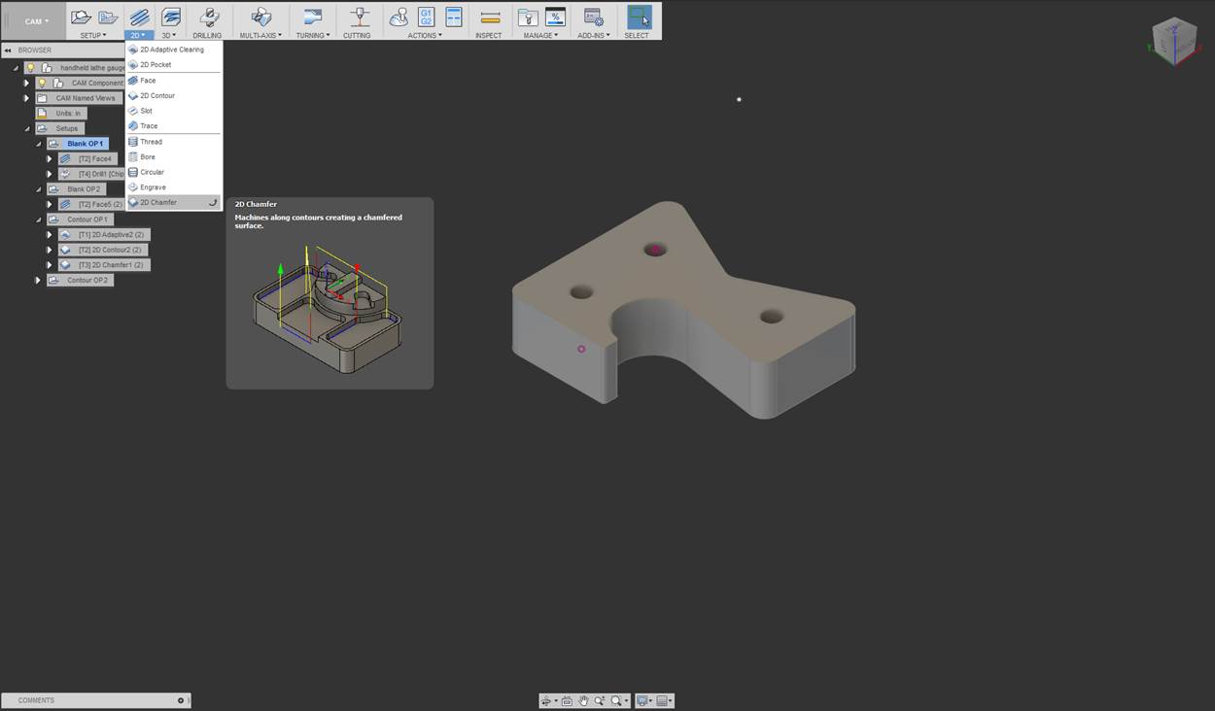Click the Turning toolbar icon
This screenshot has width=1215, height=711.
[312, 17]
